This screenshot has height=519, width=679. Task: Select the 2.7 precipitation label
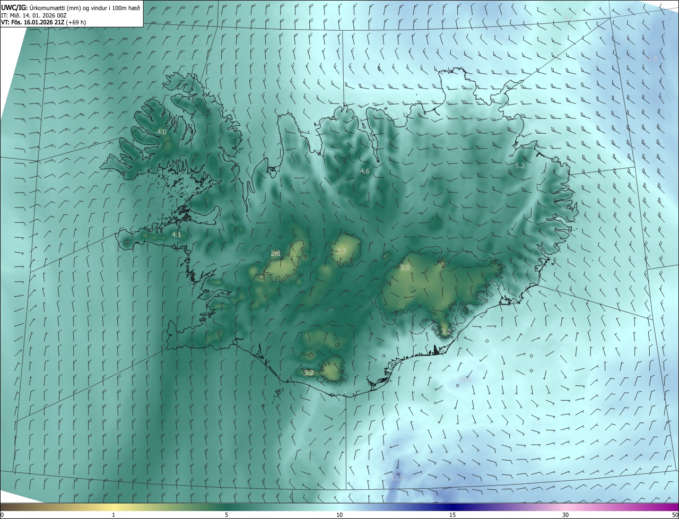point(342,252)
